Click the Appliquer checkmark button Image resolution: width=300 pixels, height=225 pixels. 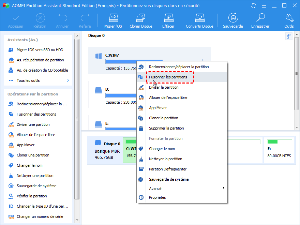(16, 21)
